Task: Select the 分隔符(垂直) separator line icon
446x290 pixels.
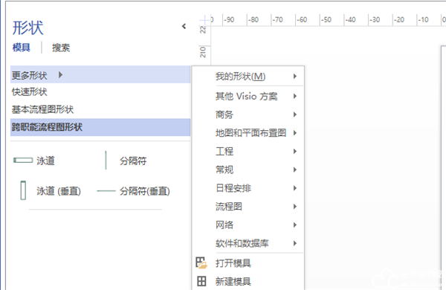Action: tap(106, 191)
